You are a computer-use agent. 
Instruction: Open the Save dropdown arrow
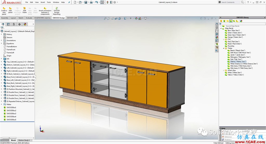coord(88,2)
